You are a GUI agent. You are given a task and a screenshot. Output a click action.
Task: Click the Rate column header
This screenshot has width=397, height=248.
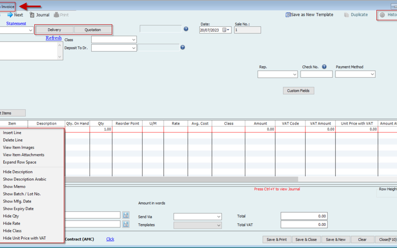[176, 123]
